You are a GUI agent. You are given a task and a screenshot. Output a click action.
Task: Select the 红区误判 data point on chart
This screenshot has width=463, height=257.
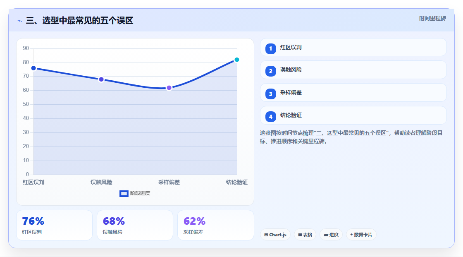[x=33, y=68]
